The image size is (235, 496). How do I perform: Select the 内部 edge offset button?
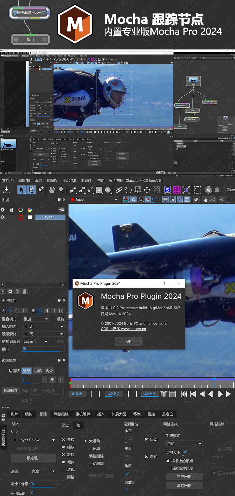coord(38,371)
